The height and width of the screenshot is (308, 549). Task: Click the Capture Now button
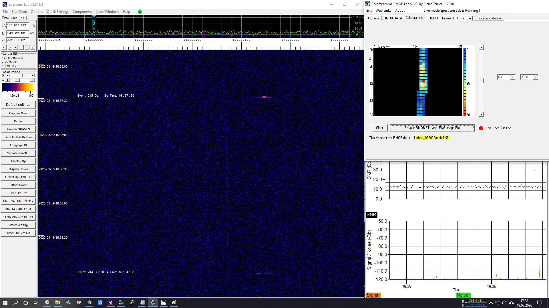18,114
